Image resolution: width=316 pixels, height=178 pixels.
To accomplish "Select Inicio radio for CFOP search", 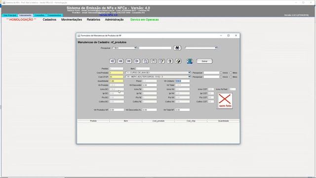I will pos(221,77).
